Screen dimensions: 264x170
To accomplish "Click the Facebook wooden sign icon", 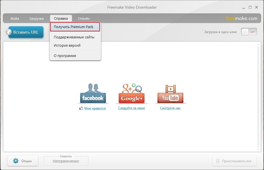I will [93, 93].
